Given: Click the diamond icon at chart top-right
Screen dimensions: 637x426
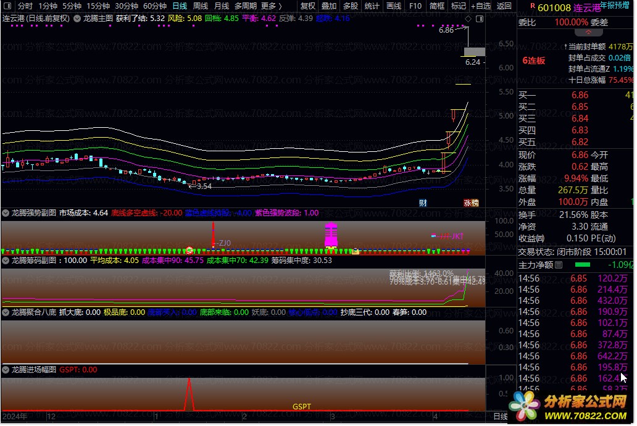Looking at the screenshot, I should pyautogui.click(x=468, y=19).
